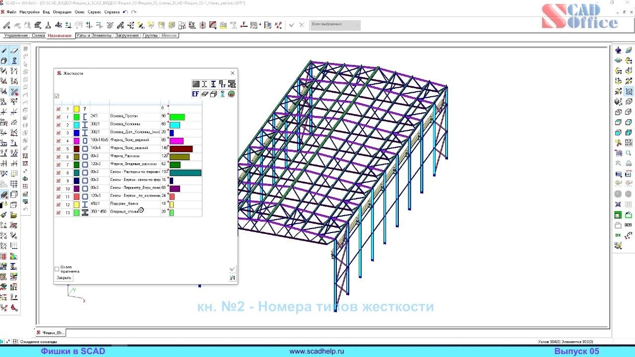Image resolution: width=635 pixels, height=357 pixels.
Task: Click the pencil icon topping the left toolbar
Action: (x=4, y=51)
